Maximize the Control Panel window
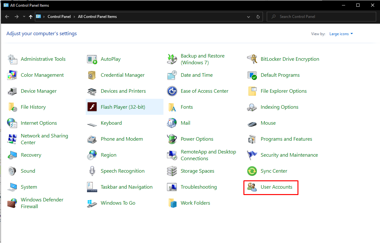 [x=358, y=5]
